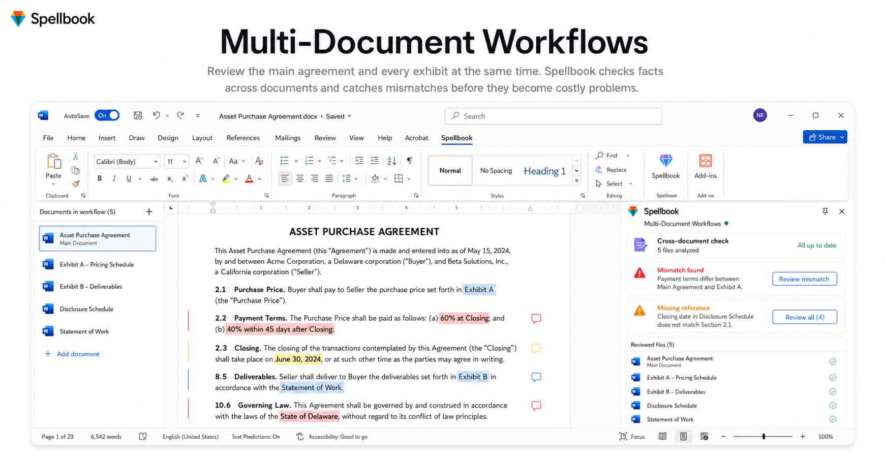
Task: Toggle italic formatting
Action: (x=114, y=178)
